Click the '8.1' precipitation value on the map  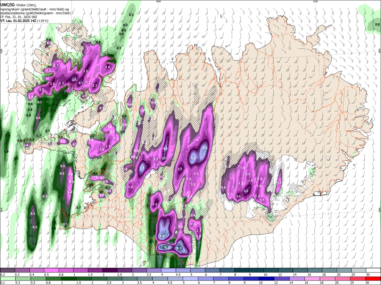(179, 248)
